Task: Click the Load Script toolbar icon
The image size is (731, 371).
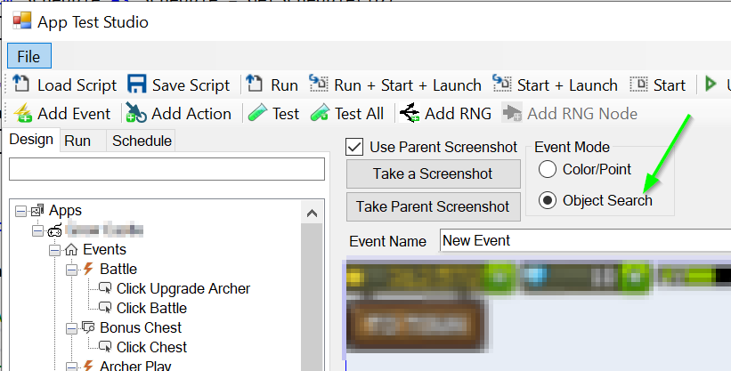Action: pos(21,84)
